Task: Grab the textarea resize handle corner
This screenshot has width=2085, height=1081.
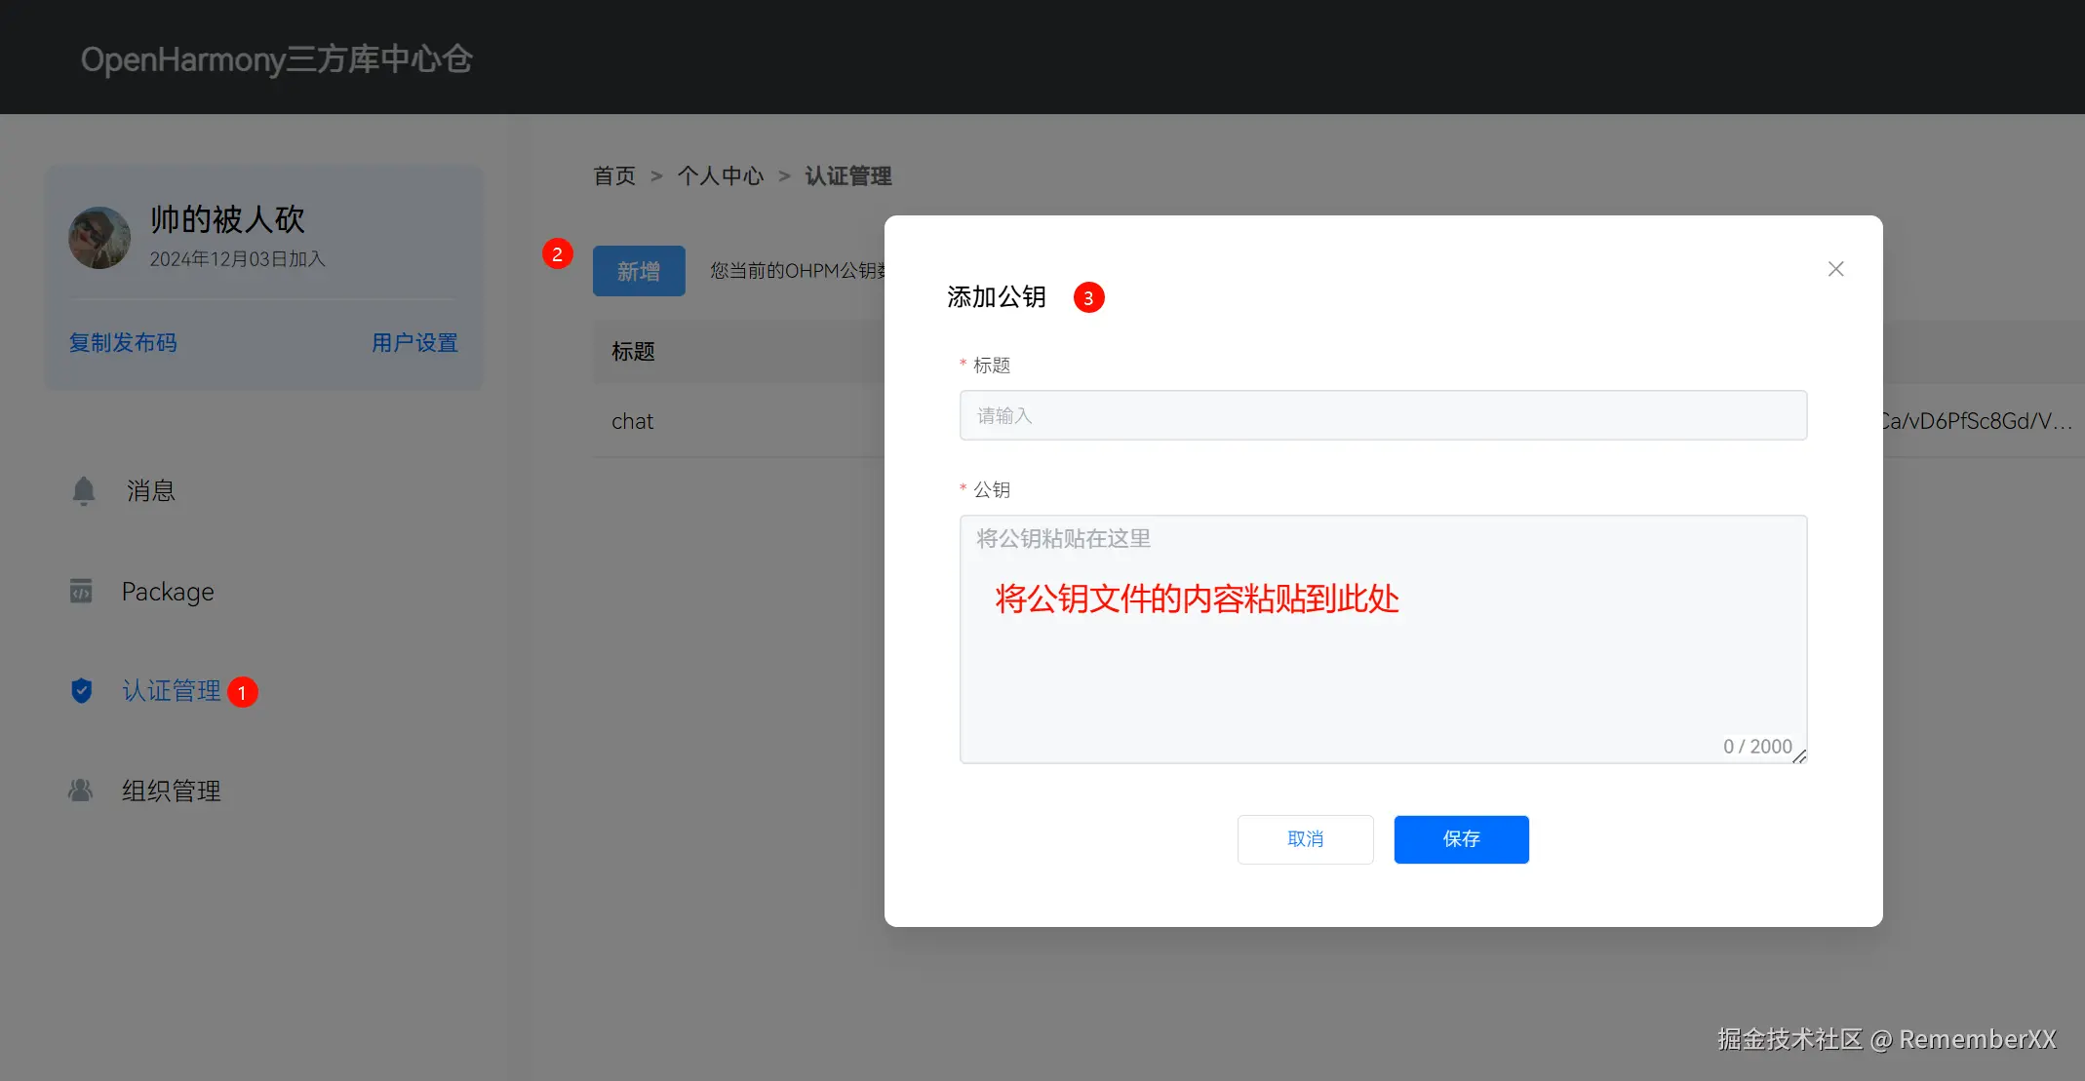Action: pyautogui.click(x=1799, y=756)
